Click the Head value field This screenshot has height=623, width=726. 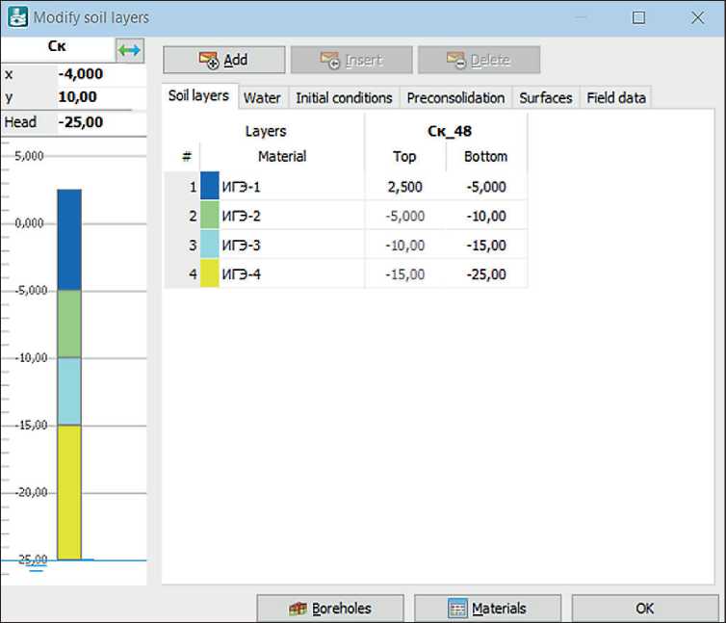click(100, 122)
